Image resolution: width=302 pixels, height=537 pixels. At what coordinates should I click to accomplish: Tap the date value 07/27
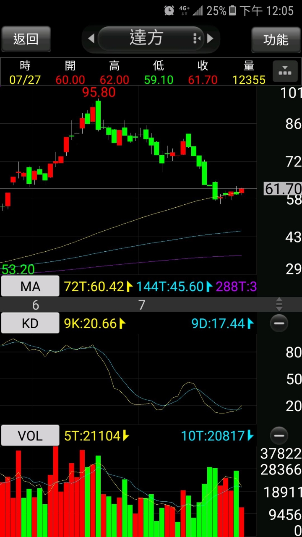(x=25, y=79)
